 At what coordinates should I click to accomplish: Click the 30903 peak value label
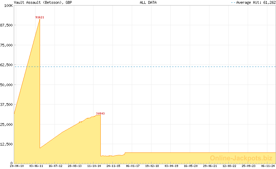(100, 113)
